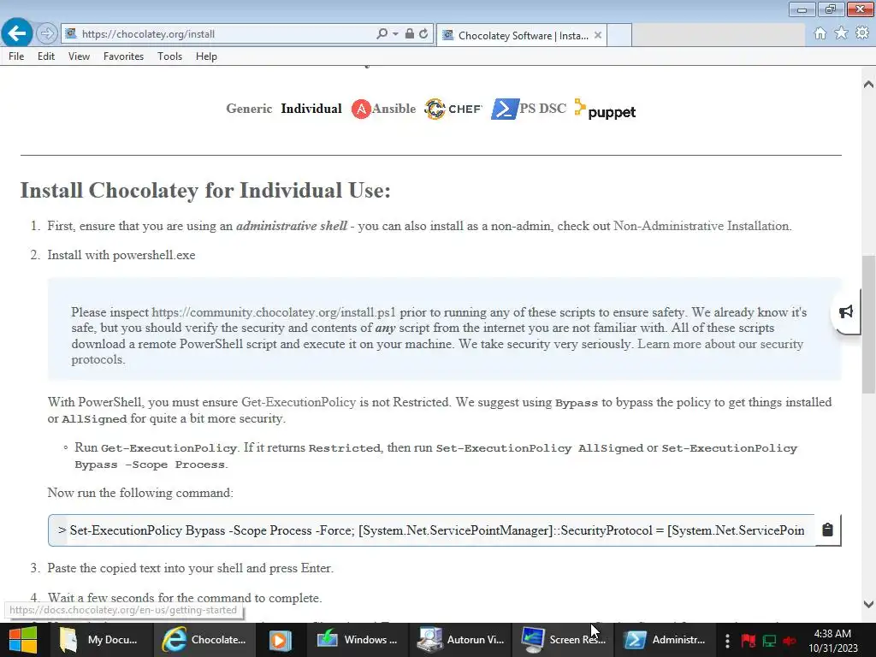876x657 pixels.
Task: Click the Action Center flag tray icon
Action: point(748,641)
